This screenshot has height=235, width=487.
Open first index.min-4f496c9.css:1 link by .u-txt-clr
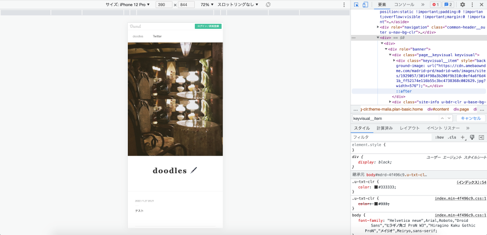click(x=461, y=199)
